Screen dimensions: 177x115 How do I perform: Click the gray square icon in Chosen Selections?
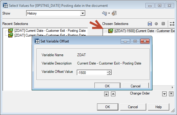click(x=163, y=24)
